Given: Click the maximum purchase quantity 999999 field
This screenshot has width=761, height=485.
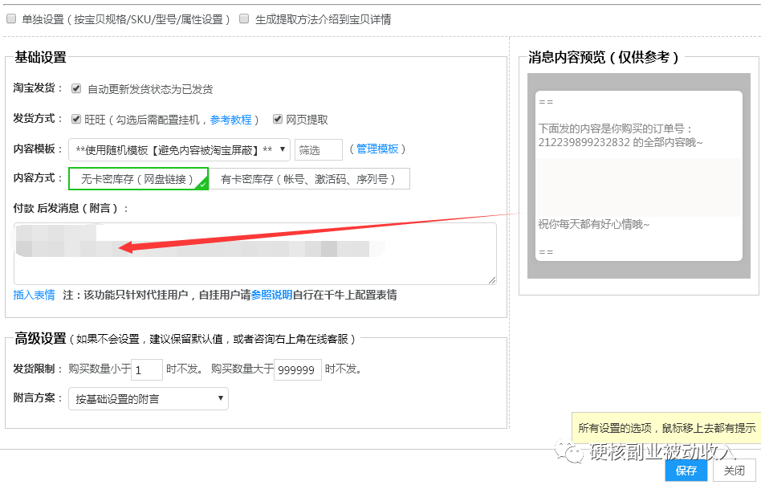Looking at the screenshot, I should (298, 370).
